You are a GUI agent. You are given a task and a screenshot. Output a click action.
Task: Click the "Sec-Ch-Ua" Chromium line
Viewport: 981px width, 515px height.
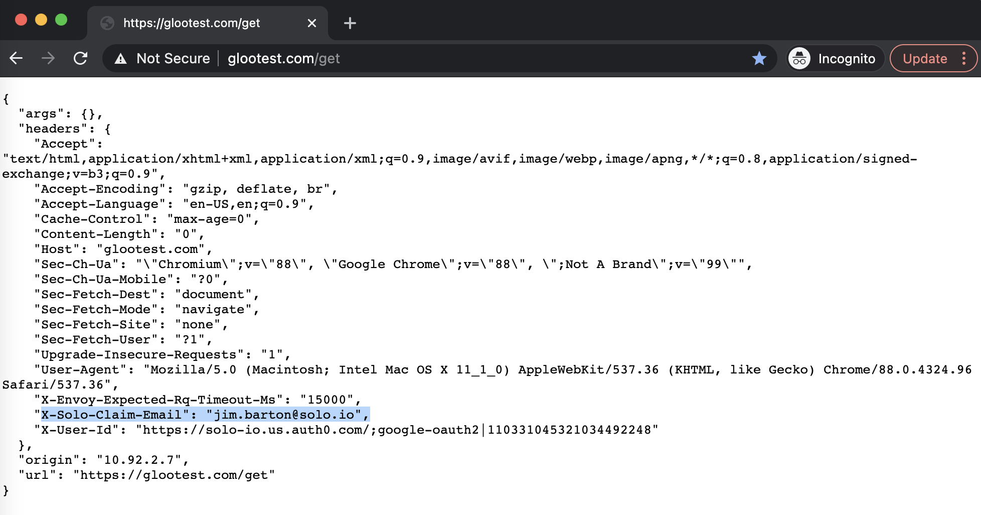393,264
